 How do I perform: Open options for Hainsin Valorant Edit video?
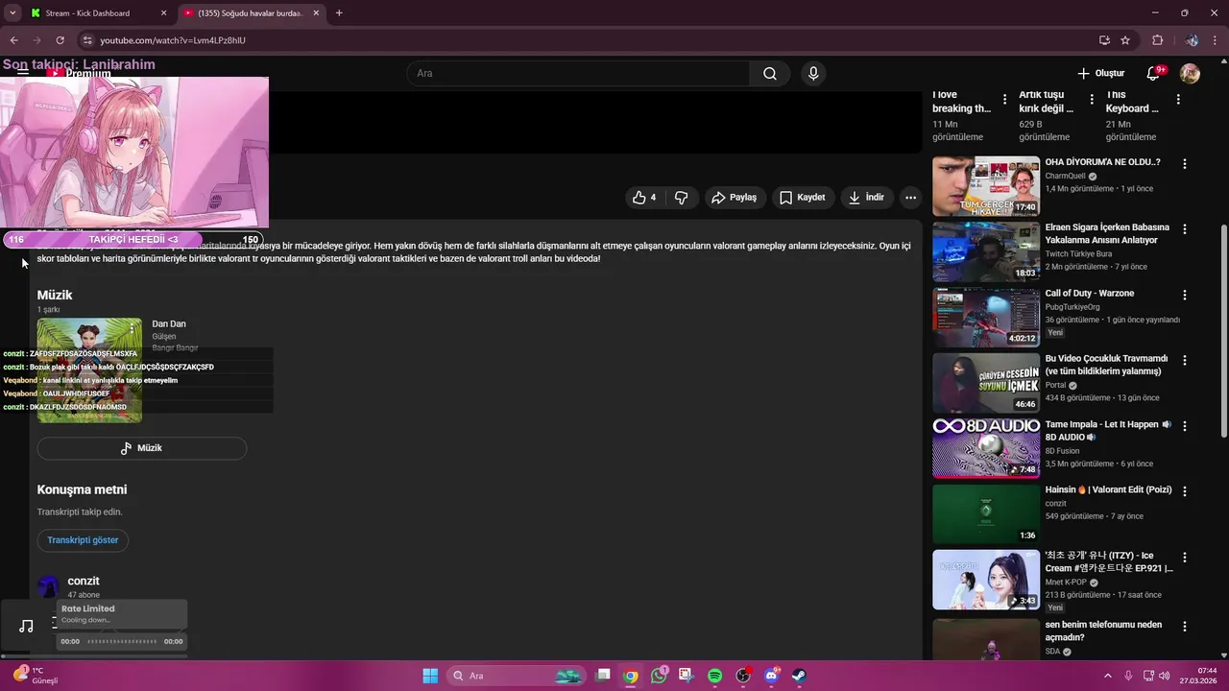1184,491
